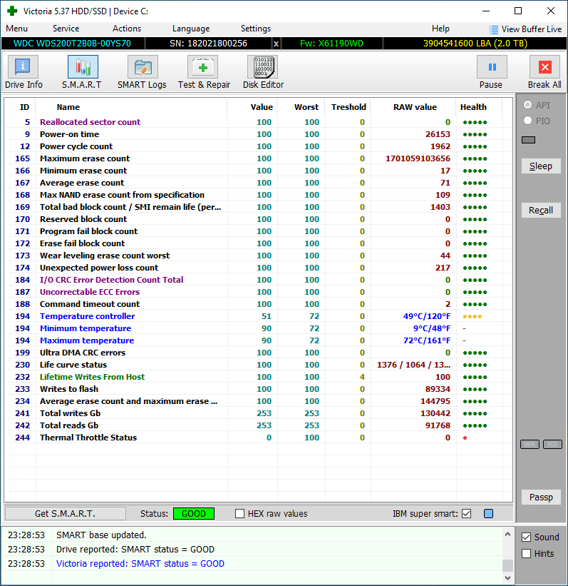
Task: Open View Buffer Live
Action: coord(525,29)
